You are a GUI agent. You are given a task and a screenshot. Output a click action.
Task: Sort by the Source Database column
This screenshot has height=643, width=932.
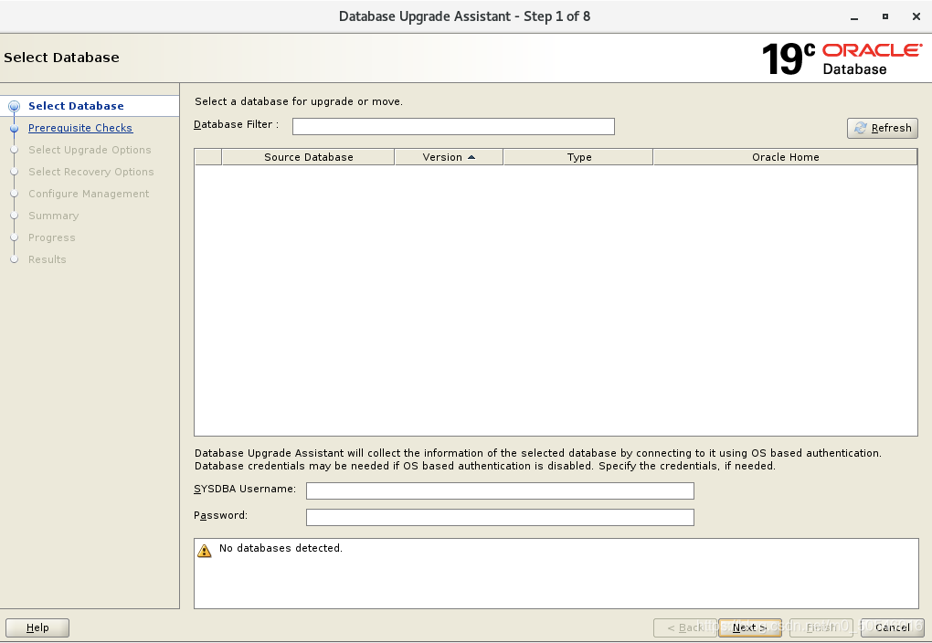[x=308, y=157]
